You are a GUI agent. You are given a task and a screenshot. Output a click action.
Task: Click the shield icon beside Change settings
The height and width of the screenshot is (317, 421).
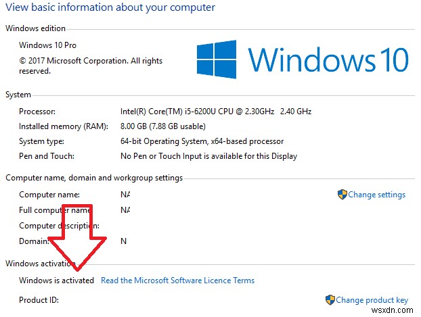pyautogui.click(x=342, y=195)
